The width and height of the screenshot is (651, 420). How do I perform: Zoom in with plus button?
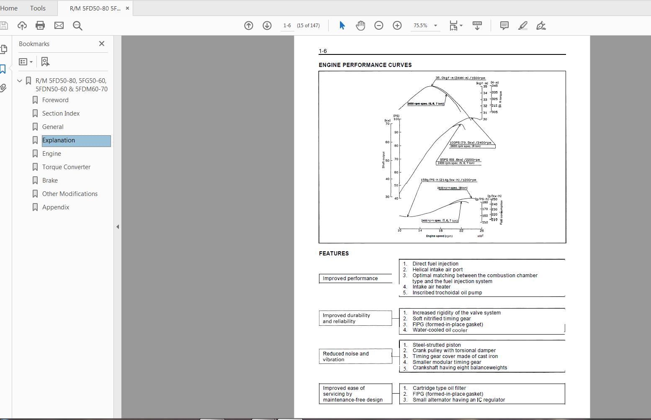[397, 26]
